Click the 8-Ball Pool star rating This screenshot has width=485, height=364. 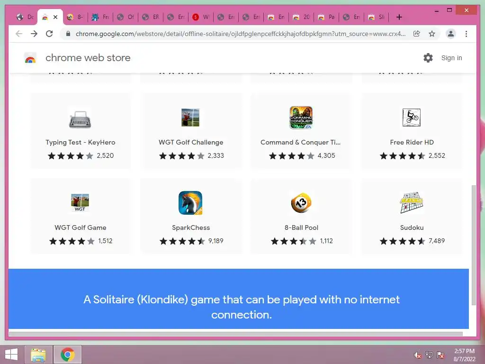[x=294, y=241]
